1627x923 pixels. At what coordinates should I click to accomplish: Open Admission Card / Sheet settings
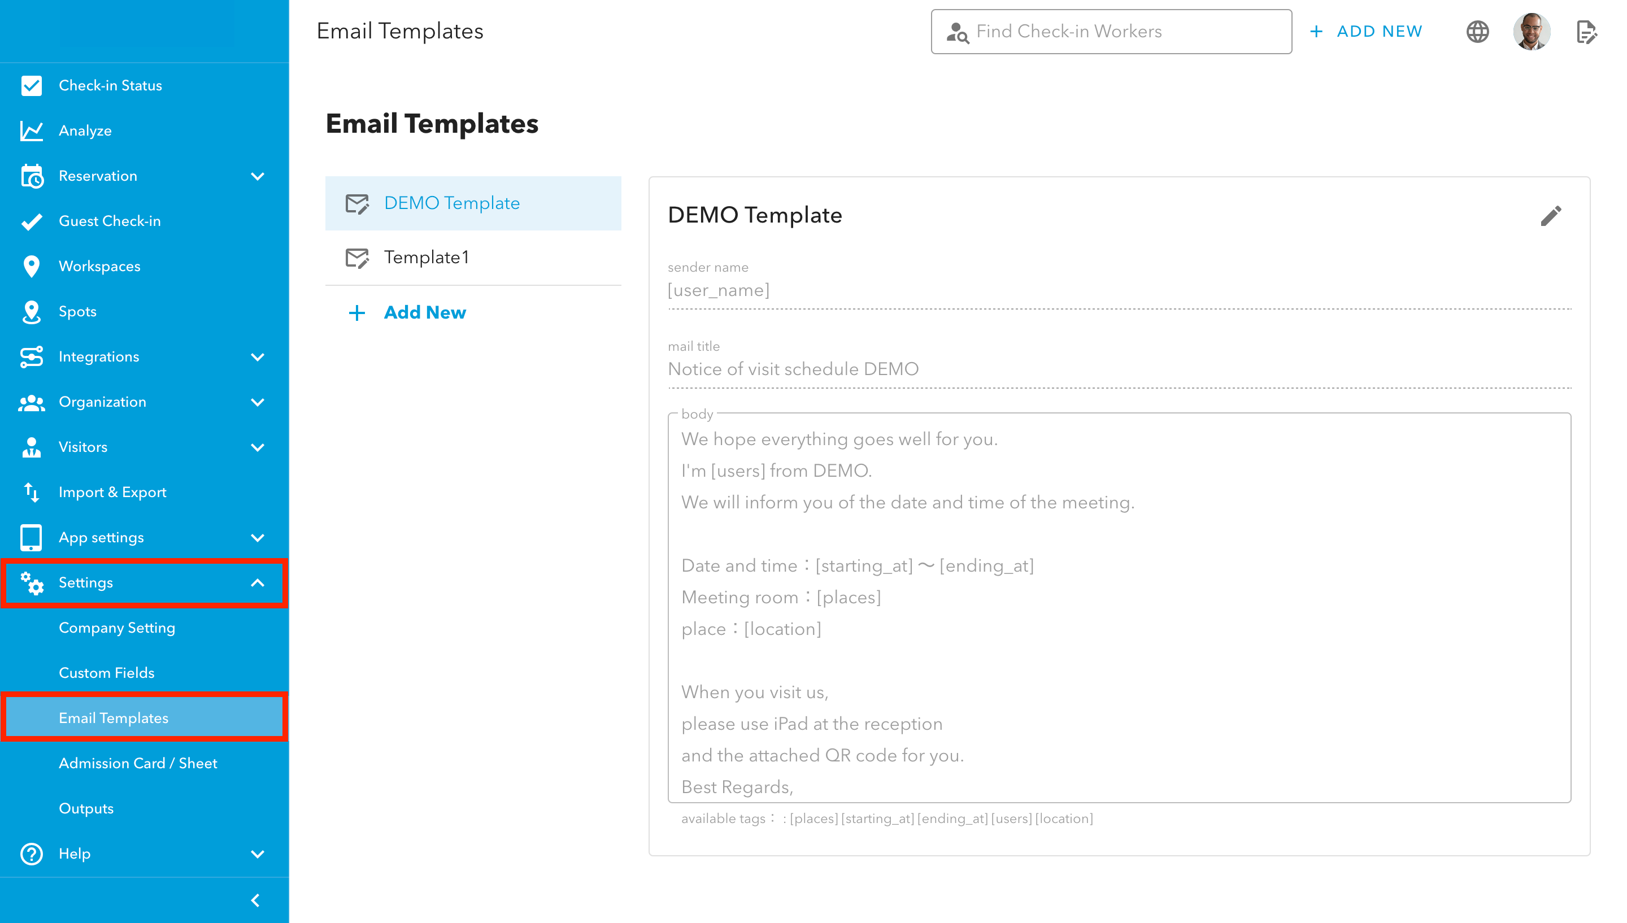(145, 763)
